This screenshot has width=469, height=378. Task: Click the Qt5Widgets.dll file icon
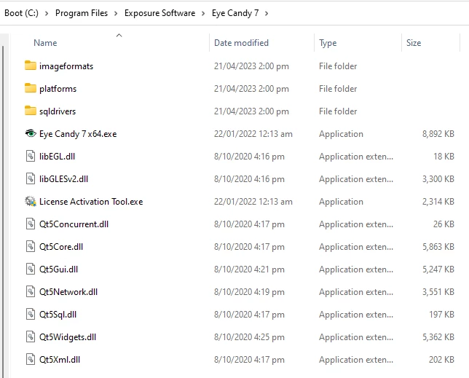[30, 336]
